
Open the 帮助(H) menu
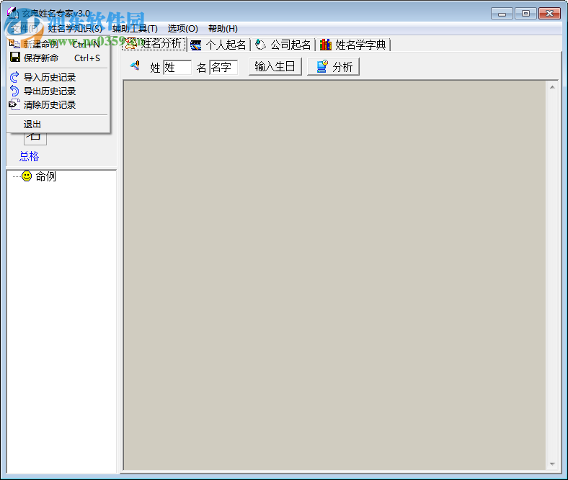coord(223,29)
